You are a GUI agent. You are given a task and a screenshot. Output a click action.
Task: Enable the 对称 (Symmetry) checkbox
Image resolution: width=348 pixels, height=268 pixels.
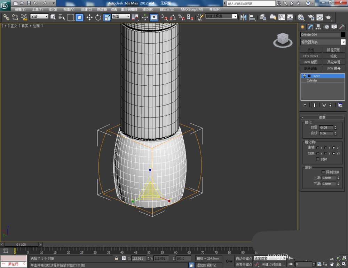[x=318, y=159]
